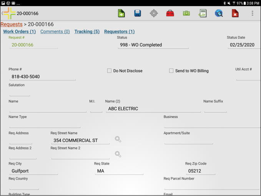The height and width of the screenshot is (196, 261).
Task: Tap the Apartment/Suite field
Action: click(x=189, y=141)
